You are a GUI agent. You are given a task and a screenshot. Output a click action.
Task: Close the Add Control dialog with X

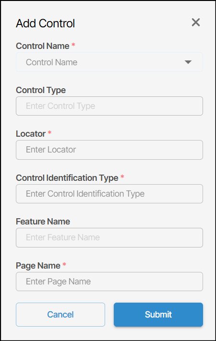pyautogui.click(x=196, y=22)
